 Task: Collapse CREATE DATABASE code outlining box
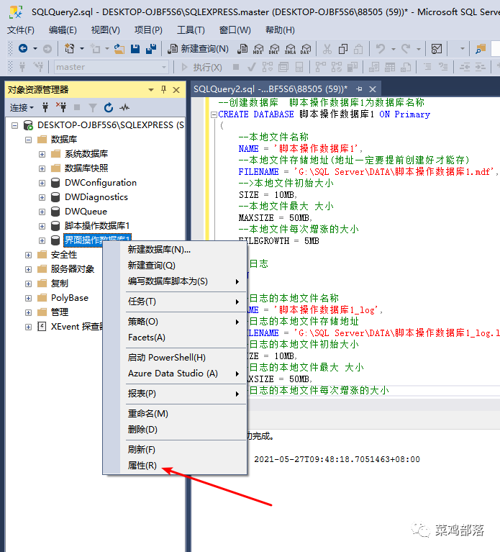click(x=214, y=114)
